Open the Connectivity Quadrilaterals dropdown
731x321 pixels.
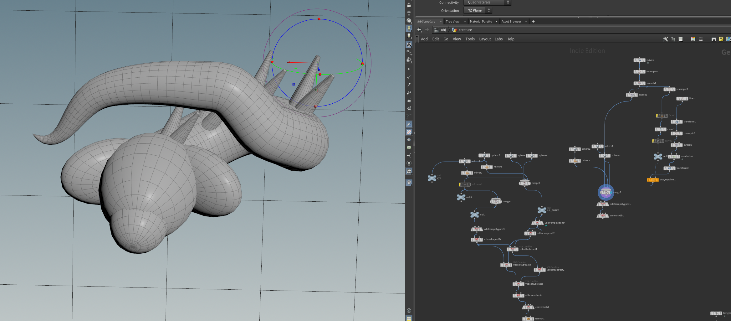[x=487, y=3]
